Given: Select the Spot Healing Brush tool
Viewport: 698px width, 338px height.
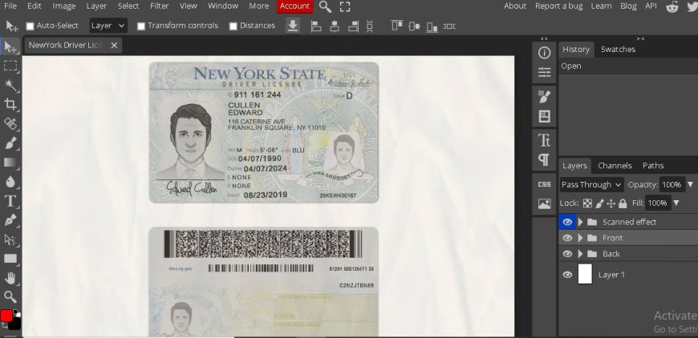Looking at the screenshot, I should point(10,123).
